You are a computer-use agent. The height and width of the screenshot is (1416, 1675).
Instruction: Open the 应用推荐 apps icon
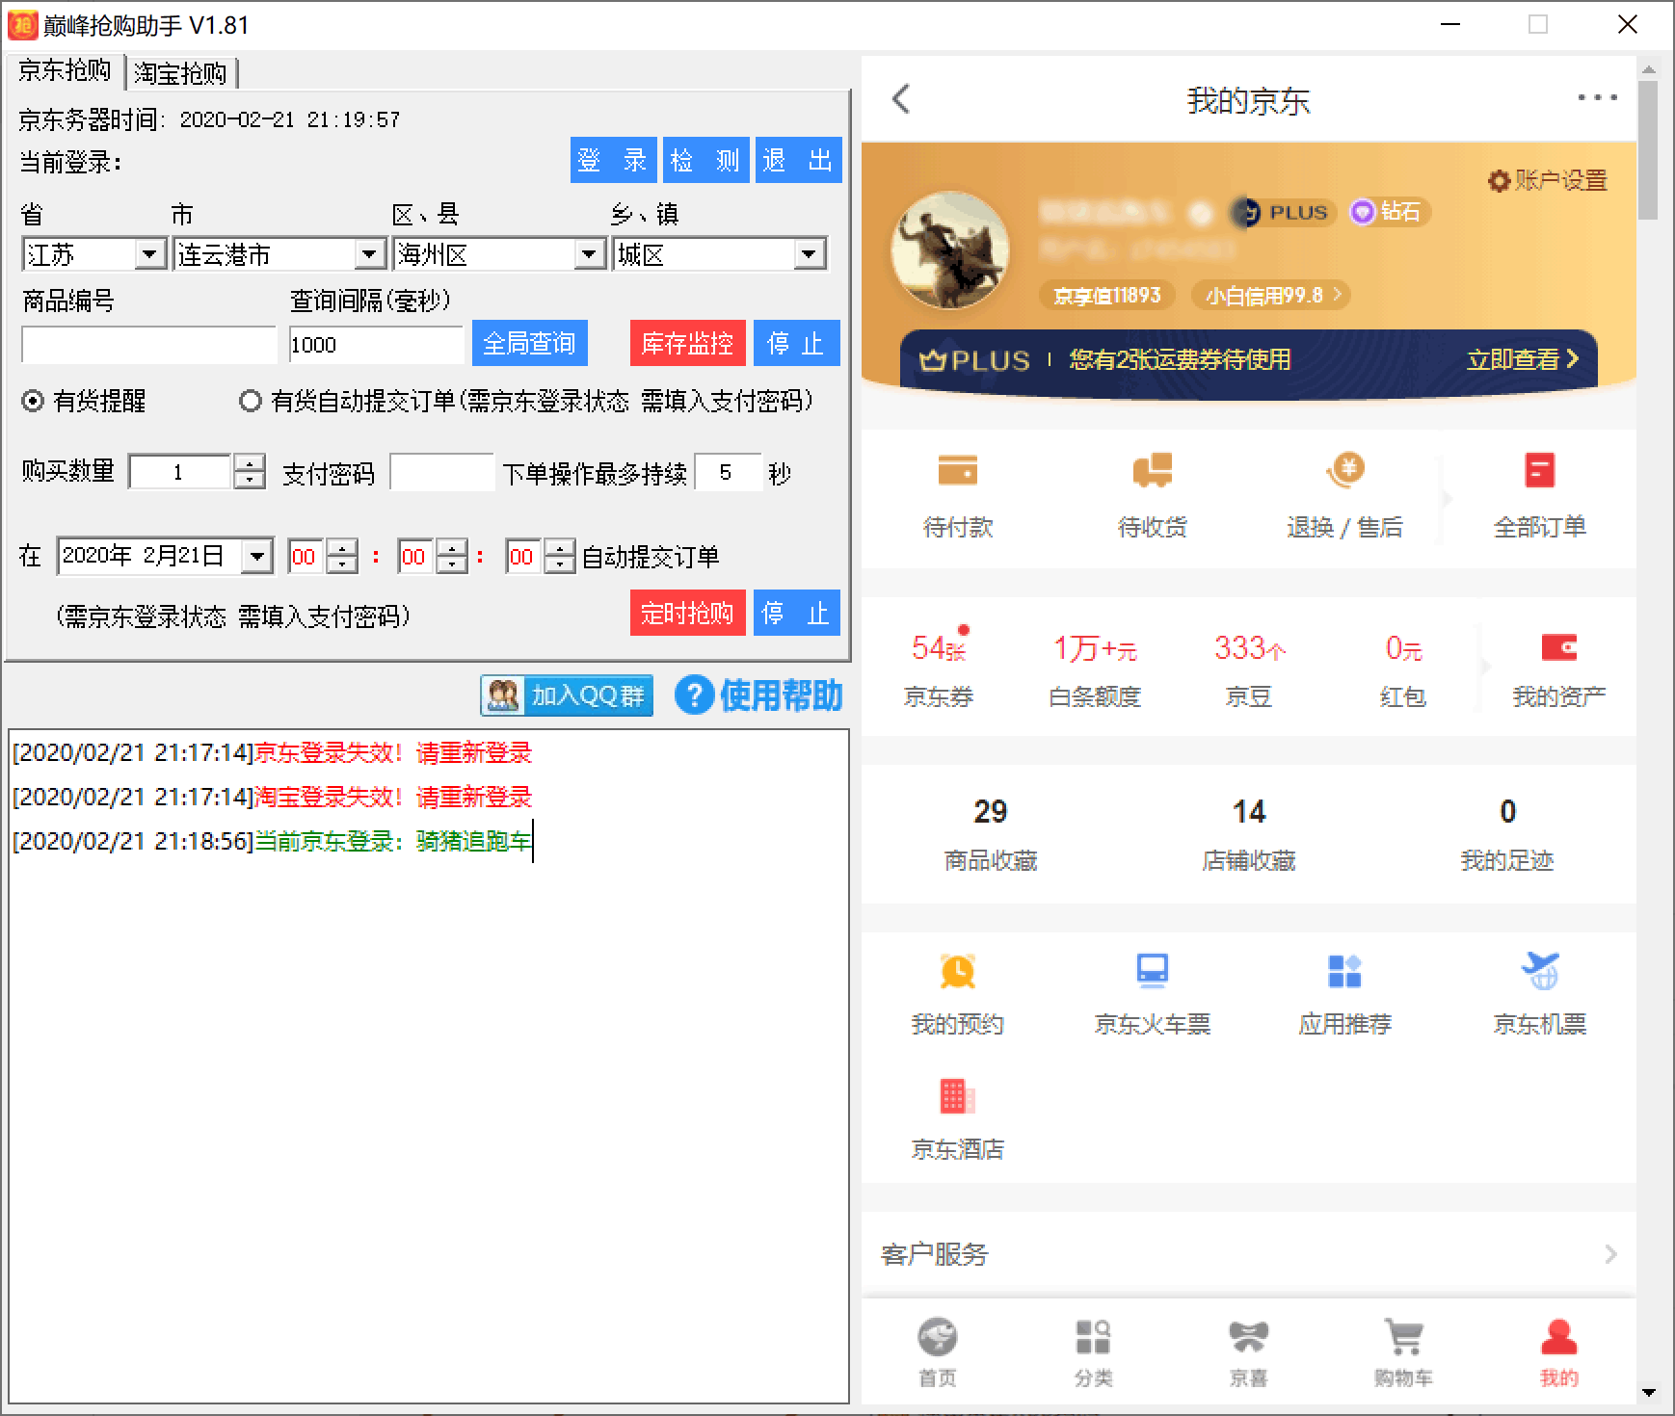1344,971
